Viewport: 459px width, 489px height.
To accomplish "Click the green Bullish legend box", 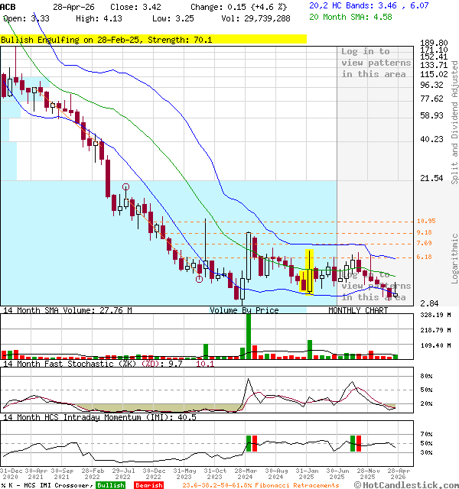I will pos(110,485).
